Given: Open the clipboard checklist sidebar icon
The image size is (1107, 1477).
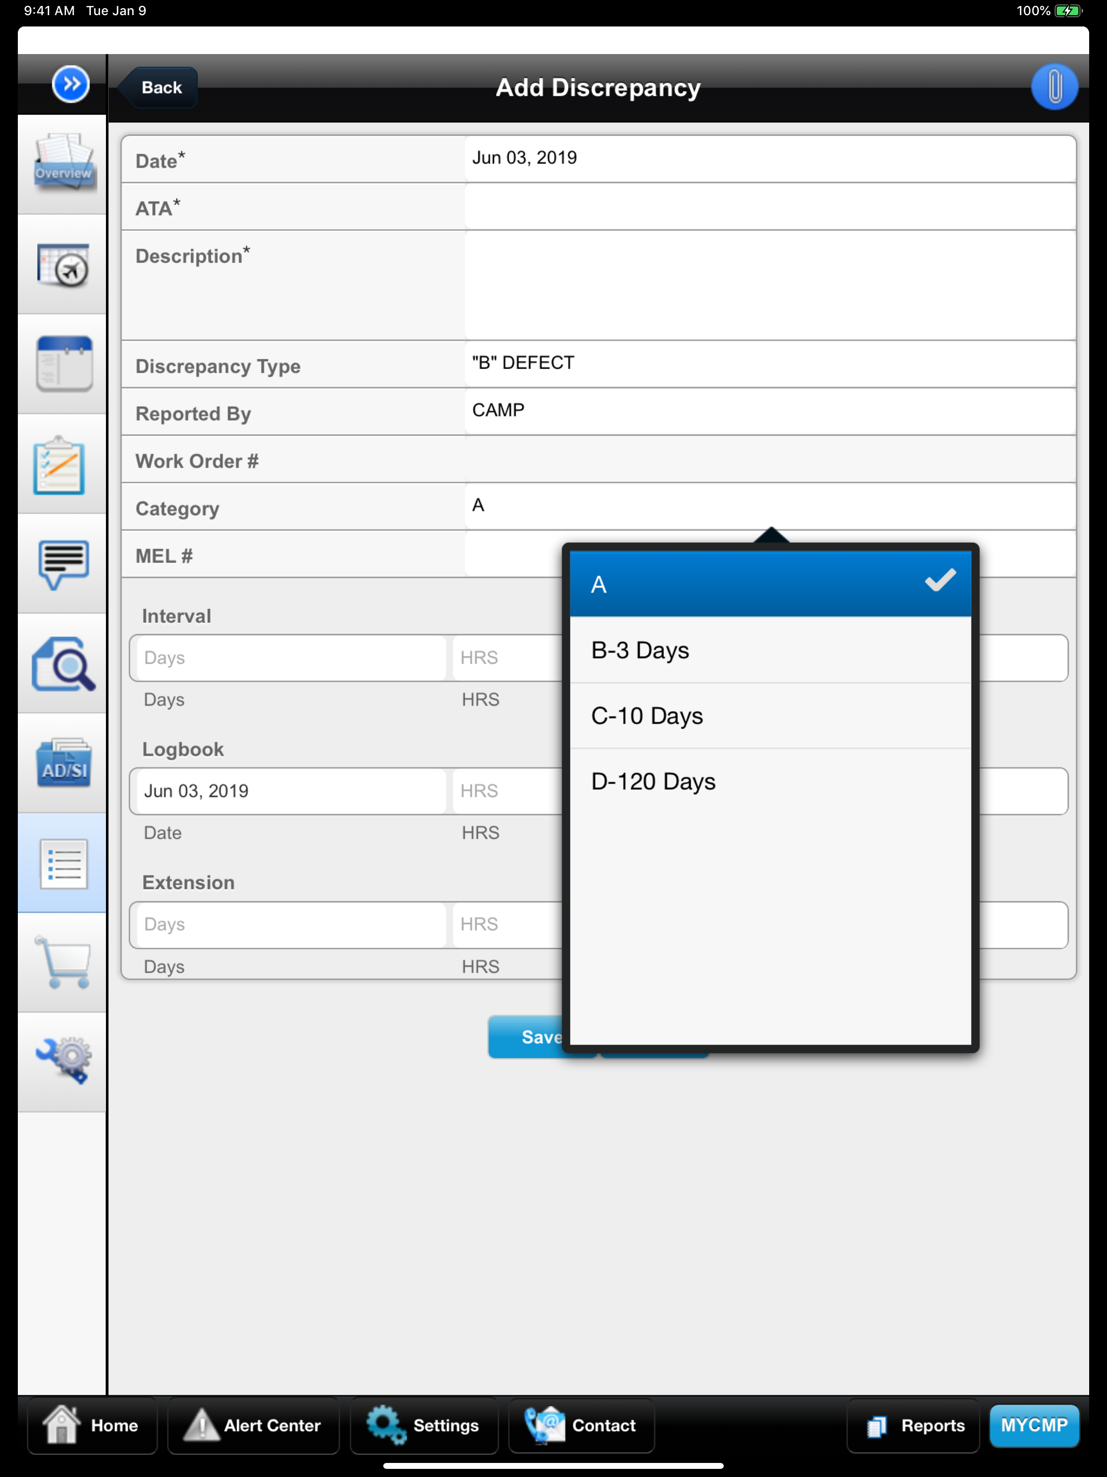Looking at the screenshot, I should (x=63, y=464).
